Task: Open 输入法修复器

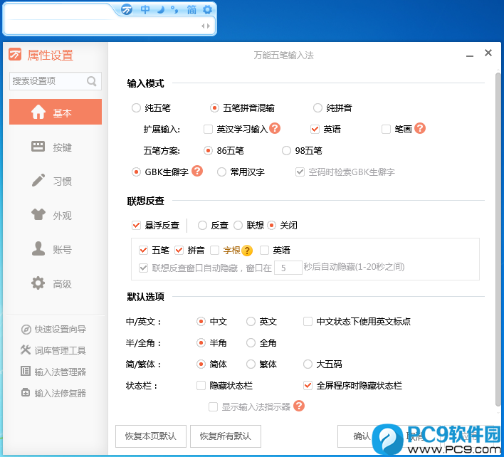Action: (53, 393)
